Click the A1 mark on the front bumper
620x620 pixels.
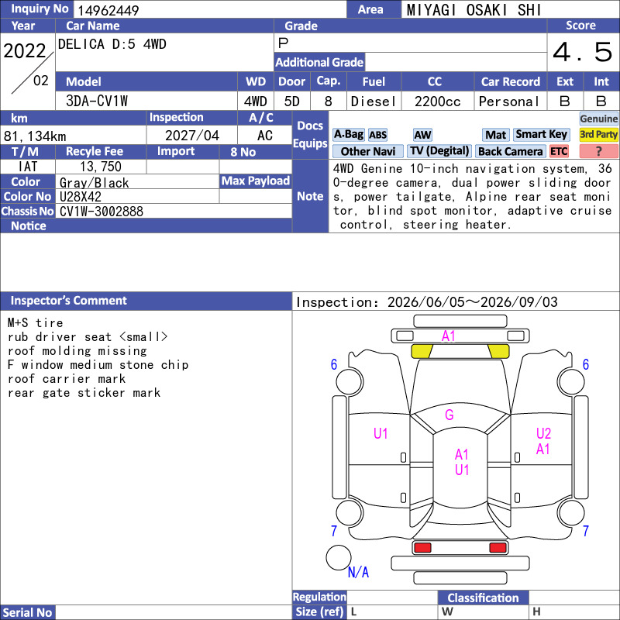(x=449, y=336)
